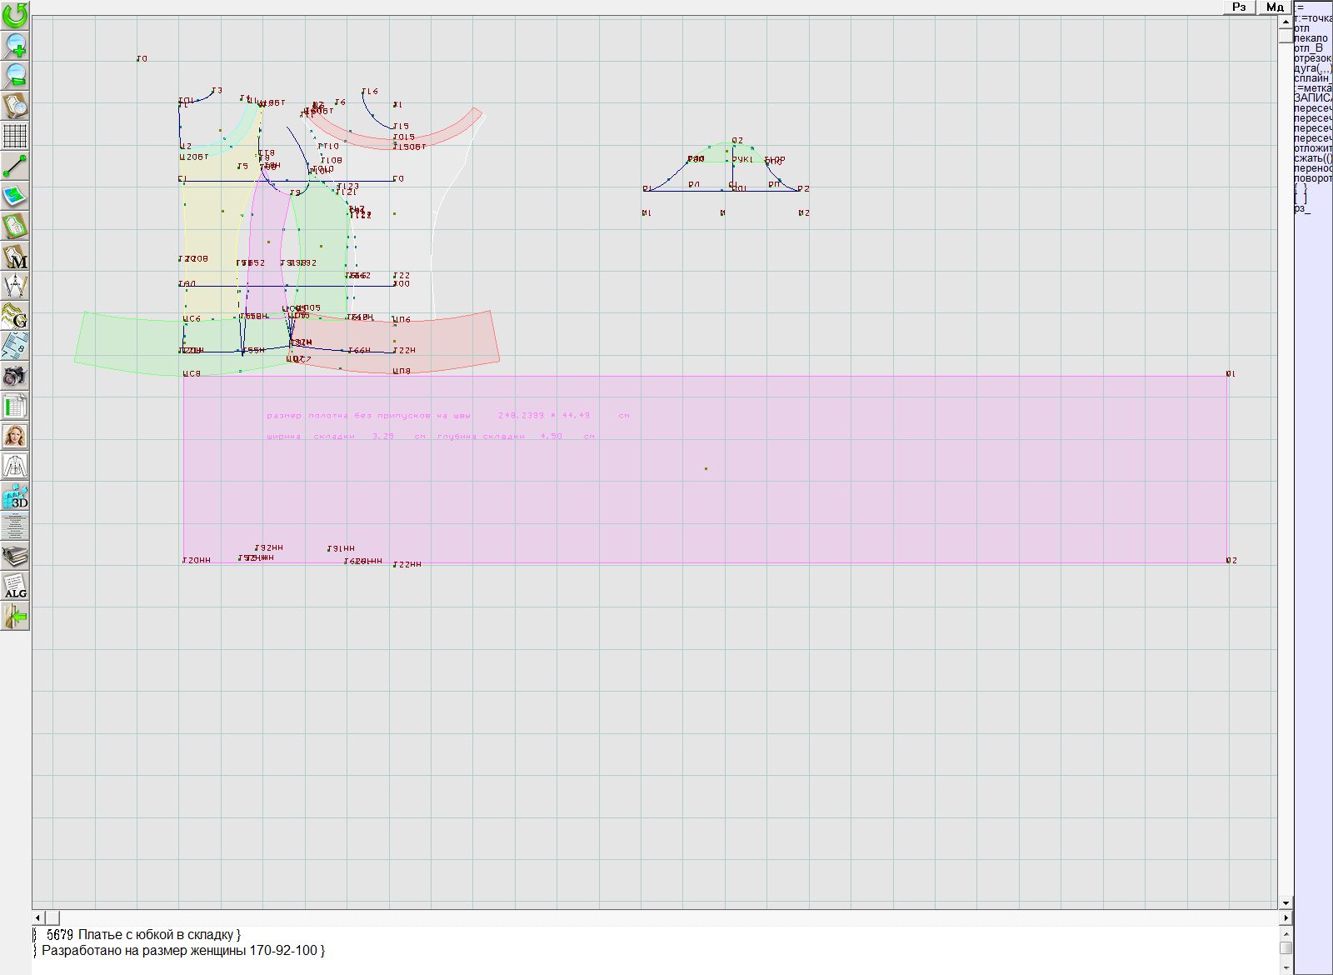Click the canvas vertical scrollbar down arrow
Viewport: 1333px width, 975px height.
(1286, 902)
